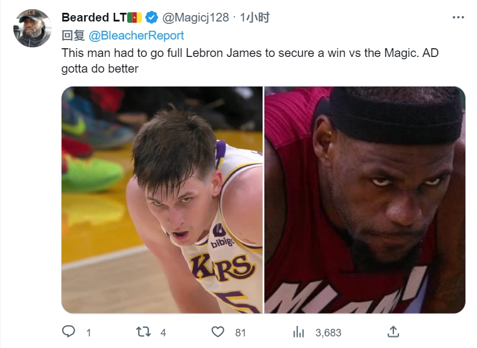Click the blue verified checkmark badge

pyautogui.click(x=151, y=17)
